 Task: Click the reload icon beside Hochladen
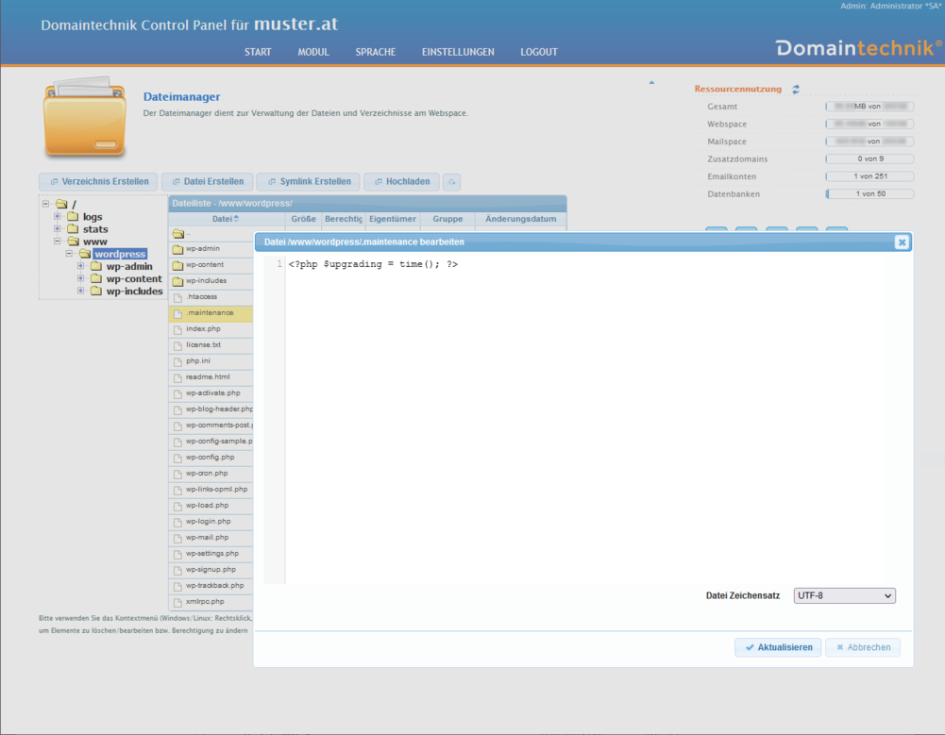tap(452, 182)
